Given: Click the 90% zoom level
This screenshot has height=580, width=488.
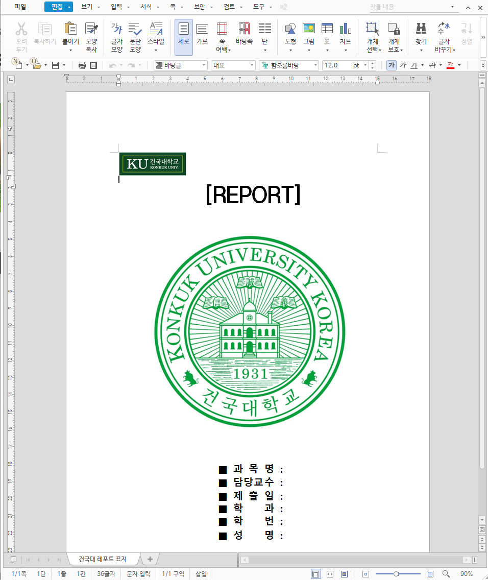Looking at the screenshot, I should [x=466, y=574].
